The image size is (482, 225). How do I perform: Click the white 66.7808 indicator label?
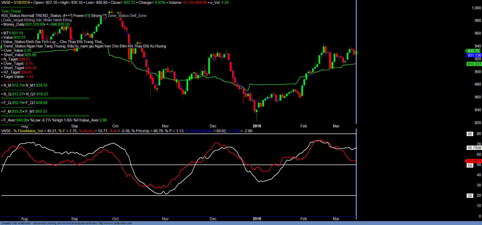474,148
